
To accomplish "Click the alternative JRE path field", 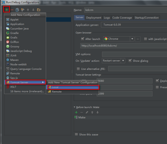I will pos(138,69).
